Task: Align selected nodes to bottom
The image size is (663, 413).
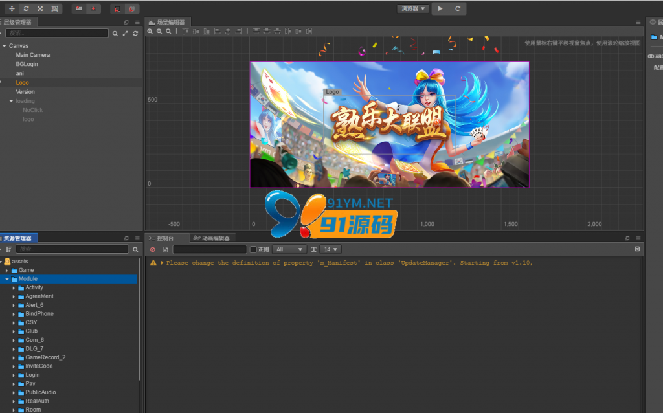Action: [x=207, y=31]
